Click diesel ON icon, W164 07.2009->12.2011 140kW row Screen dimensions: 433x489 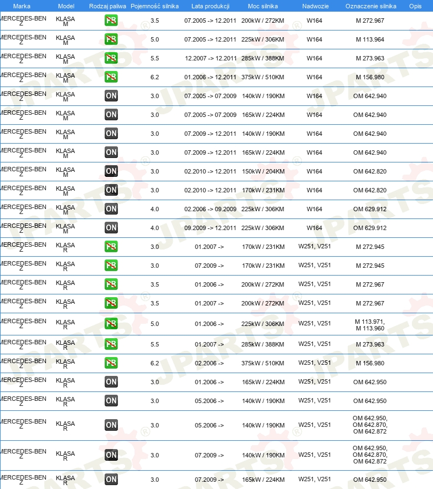coord(111,134)
